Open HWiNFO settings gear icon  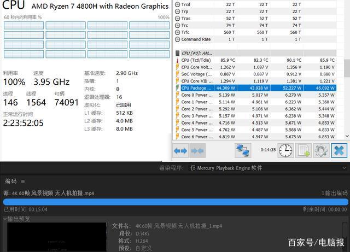pyautogui.click(x=321, y=151)
